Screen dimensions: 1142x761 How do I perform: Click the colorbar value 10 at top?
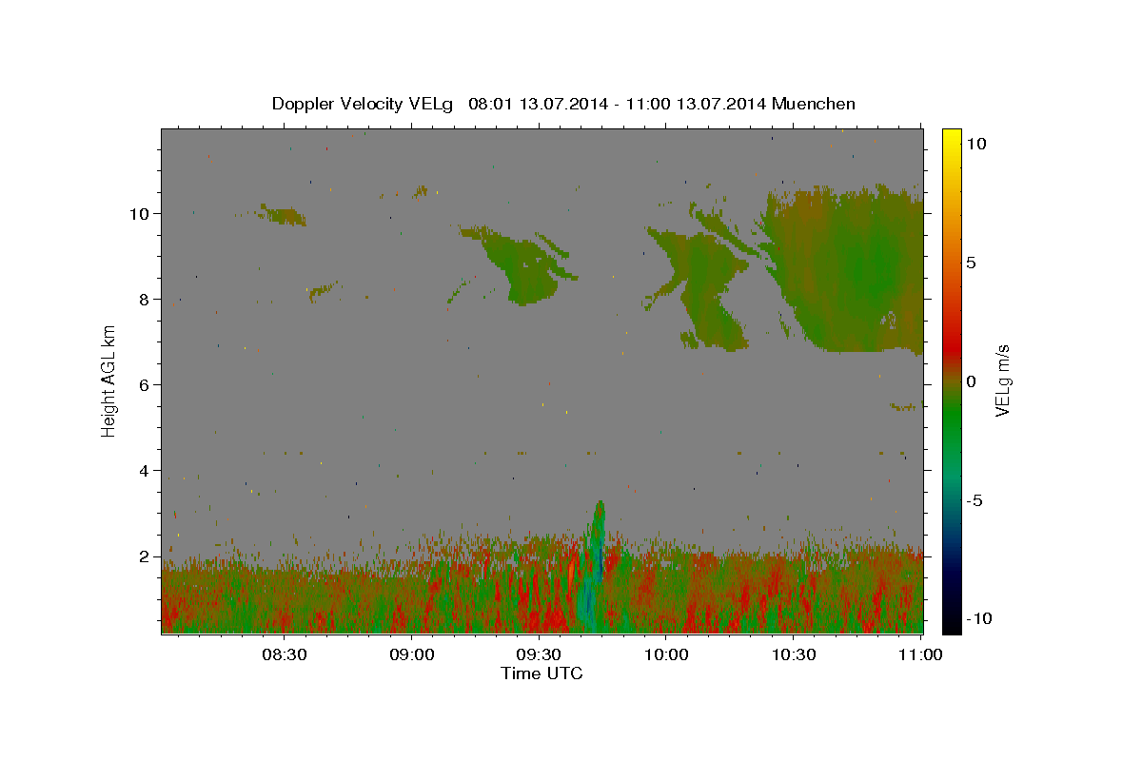[x=975, y=144]
